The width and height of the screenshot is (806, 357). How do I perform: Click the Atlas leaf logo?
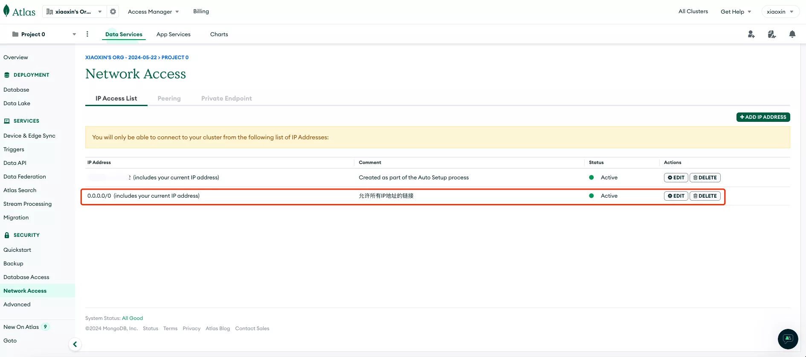point(6,11)
